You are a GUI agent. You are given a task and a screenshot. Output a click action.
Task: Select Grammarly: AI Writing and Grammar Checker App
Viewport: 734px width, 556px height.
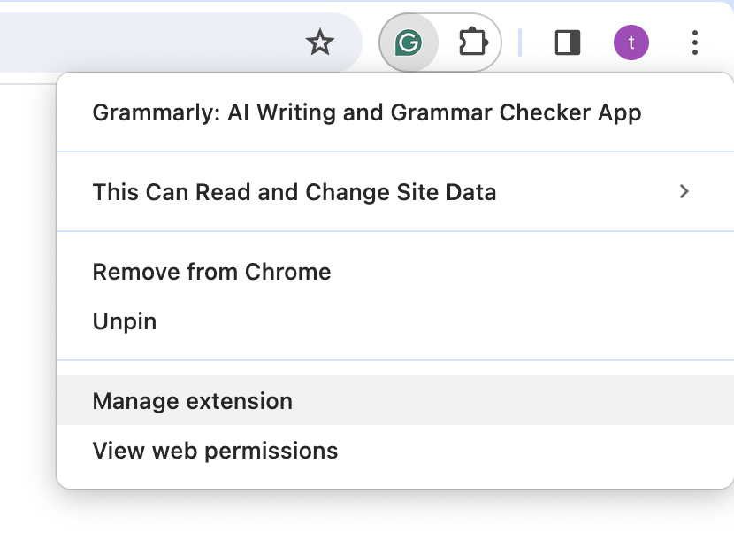pos(395,112)
